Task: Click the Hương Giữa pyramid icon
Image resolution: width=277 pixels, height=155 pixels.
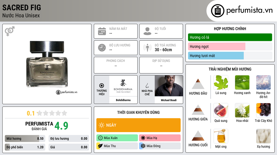Action: pos(198,110)
